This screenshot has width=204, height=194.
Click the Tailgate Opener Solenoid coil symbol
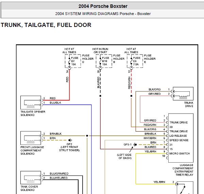[x=31, y=103]
